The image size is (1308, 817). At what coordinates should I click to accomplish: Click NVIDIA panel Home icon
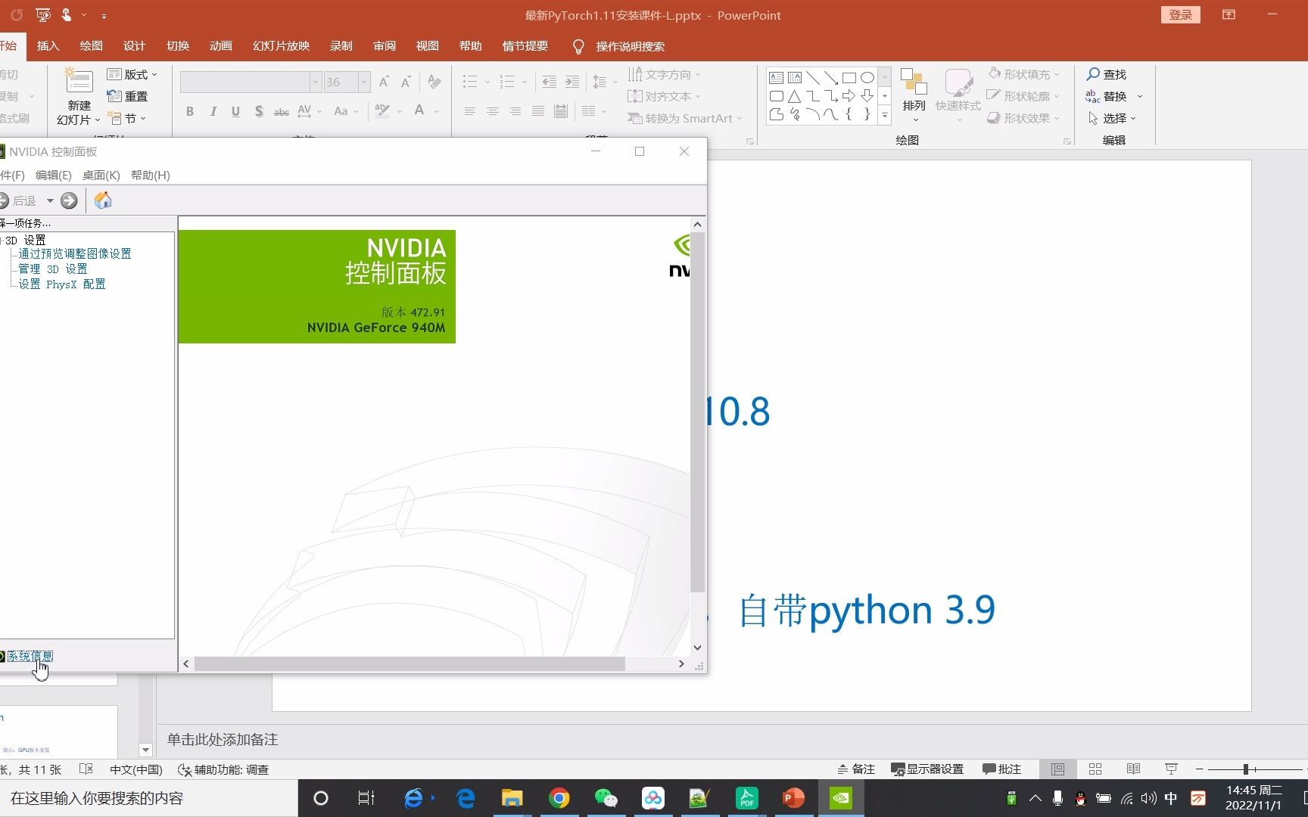pyautogui.click(x=103, y=200)
